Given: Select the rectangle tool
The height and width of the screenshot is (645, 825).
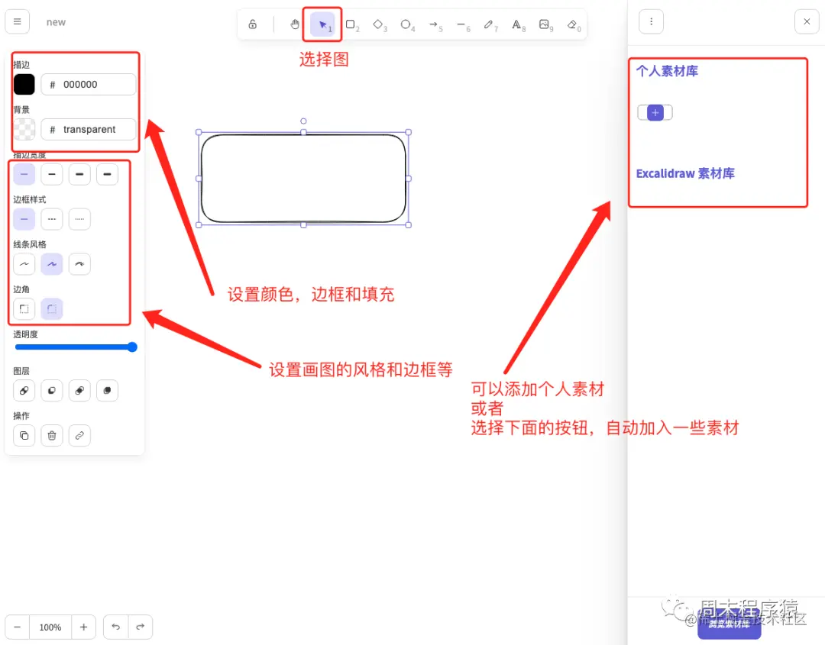Looking at the screenshot, I should 351,24.
